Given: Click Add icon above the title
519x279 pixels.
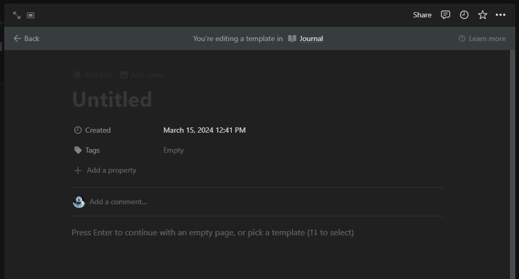Looking at the screenshot, I should click(93, 75).
